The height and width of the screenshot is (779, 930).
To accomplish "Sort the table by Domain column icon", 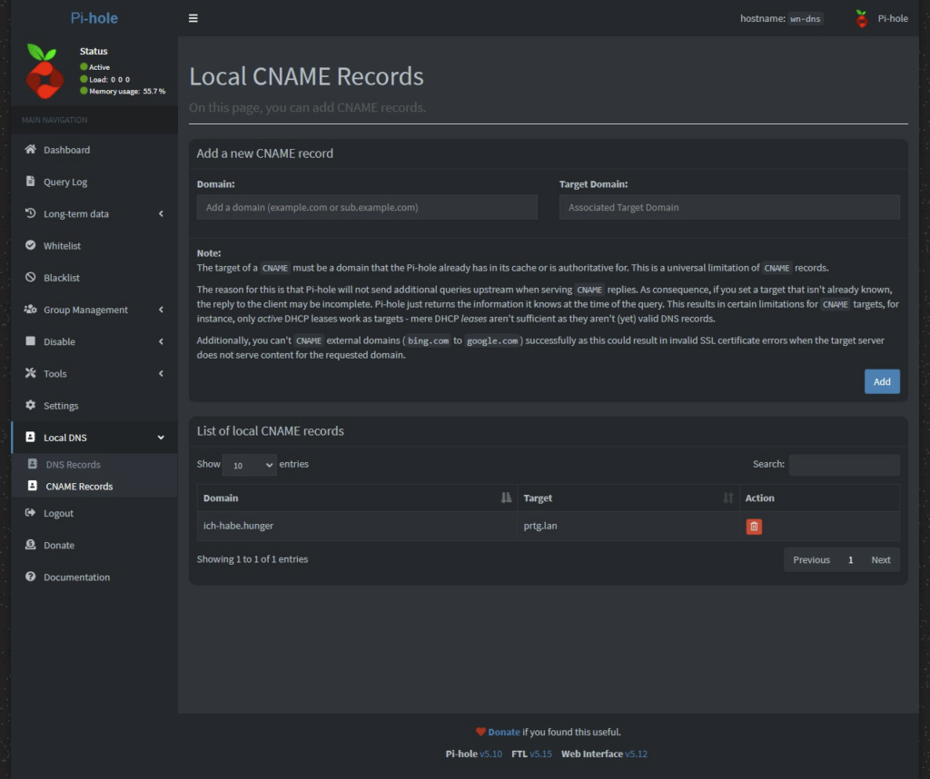I will [506, 498].
